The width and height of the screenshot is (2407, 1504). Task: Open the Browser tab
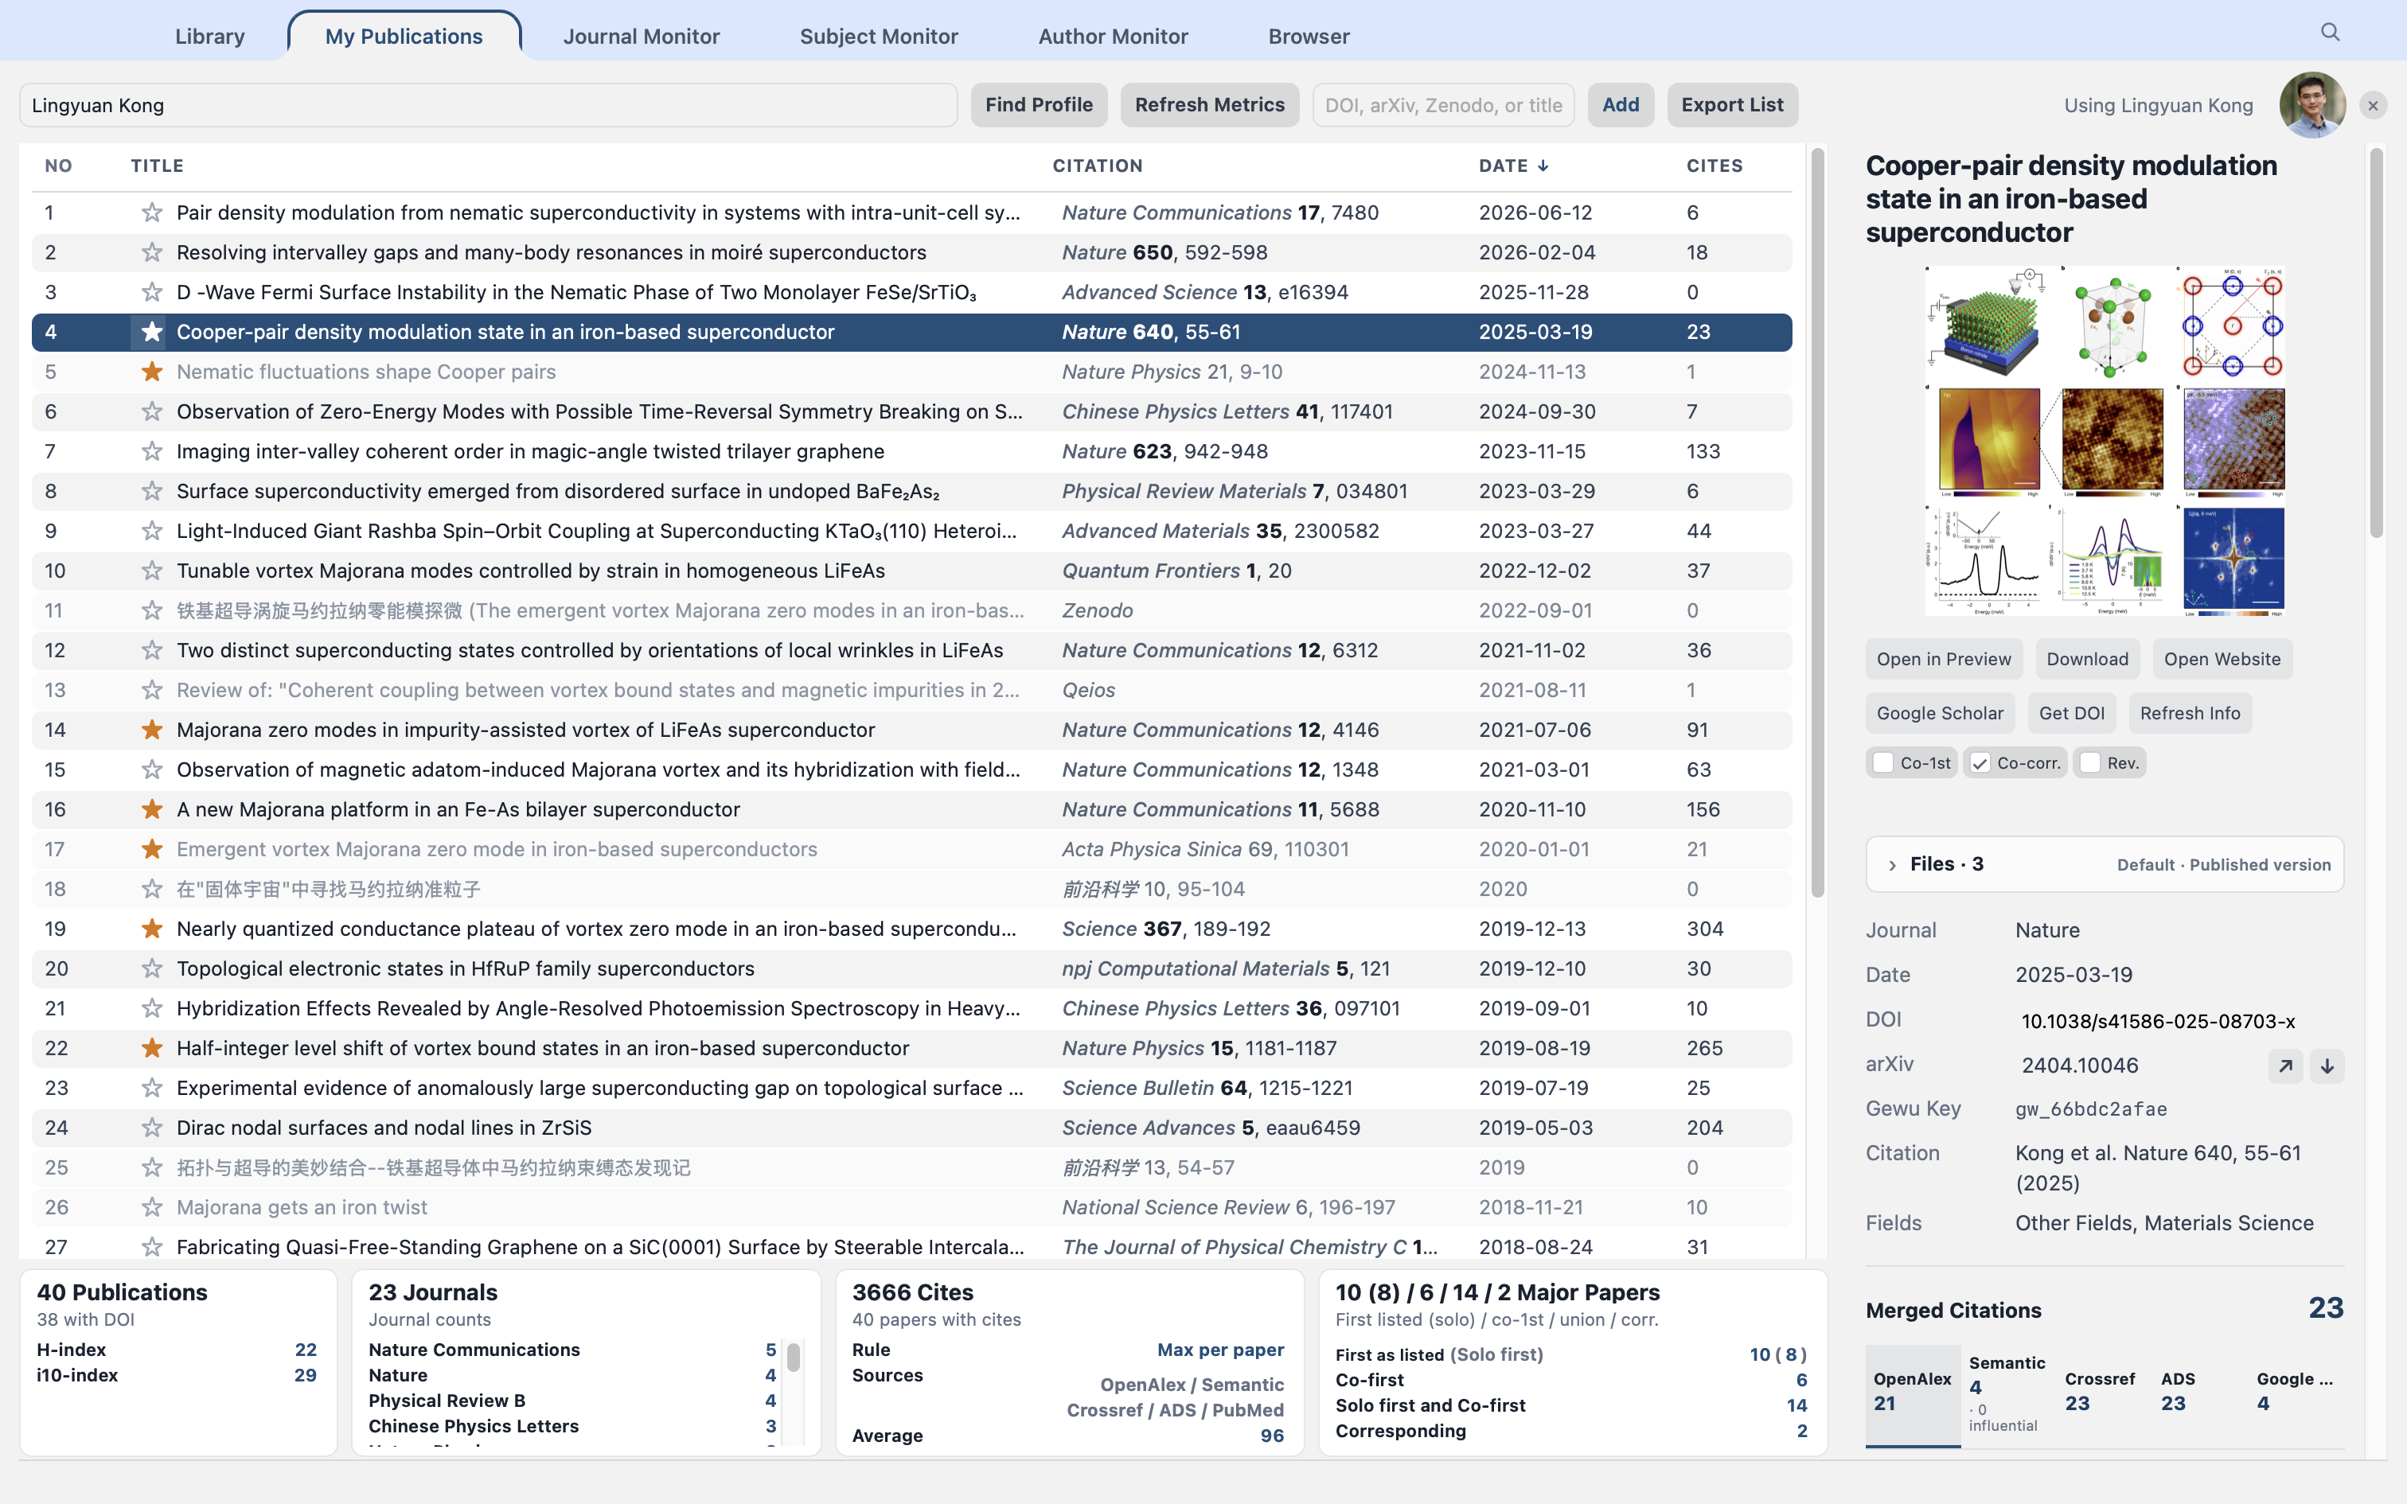1309,37
